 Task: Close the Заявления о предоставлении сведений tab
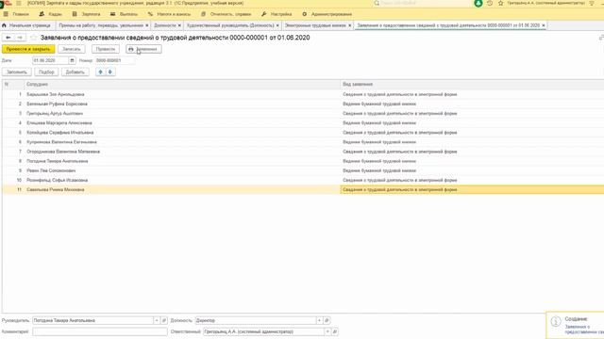(x=544, y=25)
